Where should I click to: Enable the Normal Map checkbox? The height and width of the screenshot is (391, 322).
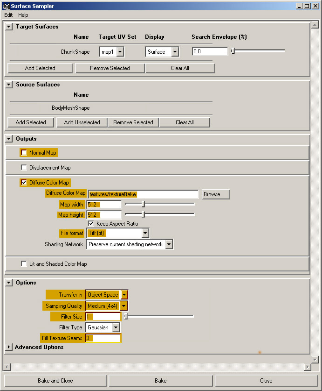(x=24, y=153)
